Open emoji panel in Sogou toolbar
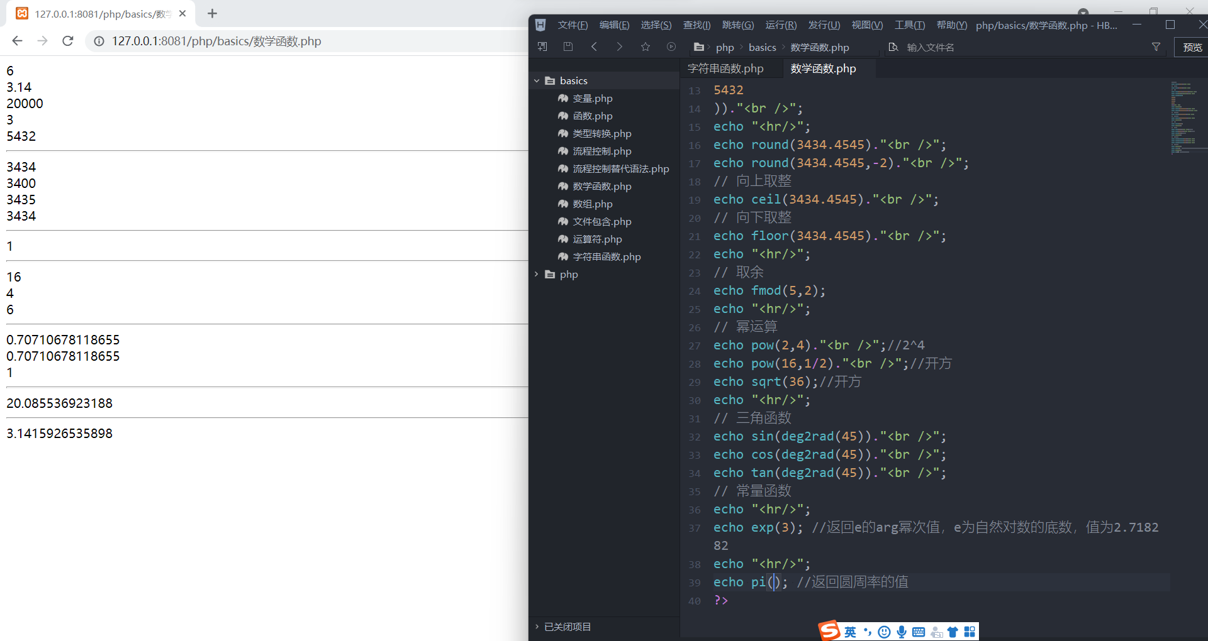This screenshot has width=1208, height=641. coord(884,632)
